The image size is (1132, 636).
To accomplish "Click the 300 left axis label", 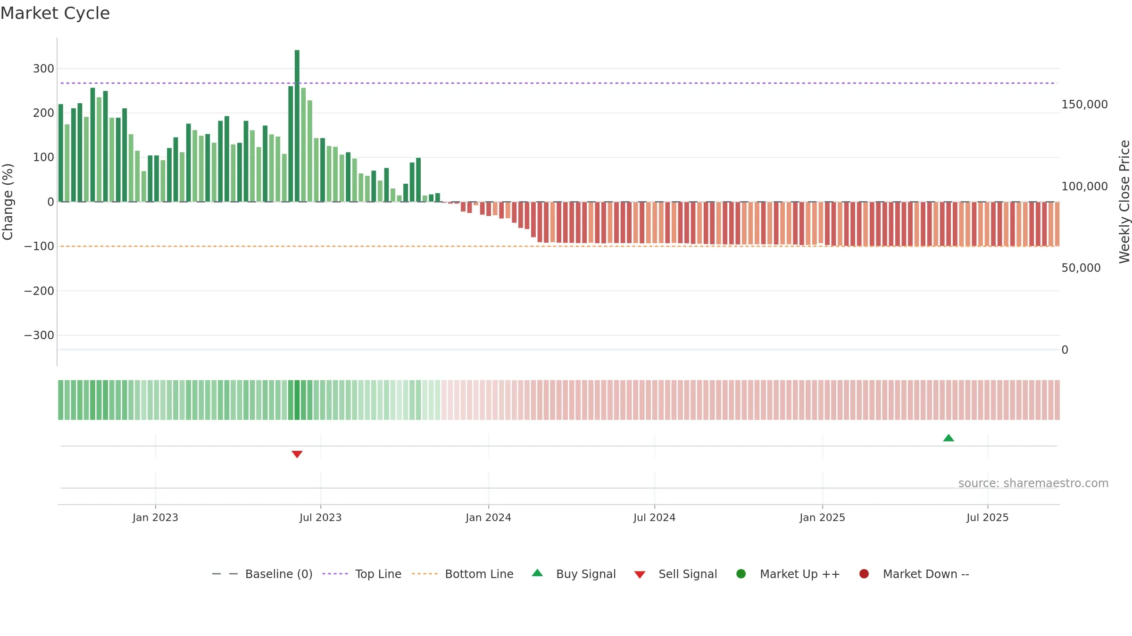I will (43, 69).
